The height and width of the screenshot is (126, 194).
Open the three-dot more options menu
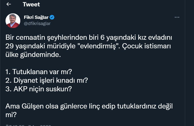[x=177, y=17]
